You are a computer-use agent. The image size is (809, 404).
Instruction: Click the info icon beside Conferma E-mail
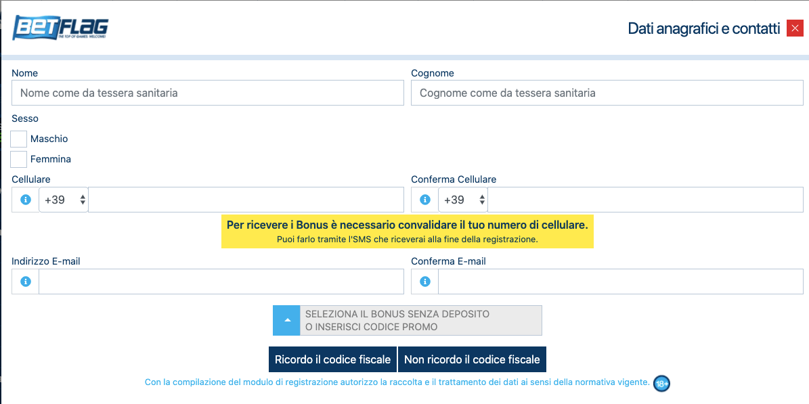click(x=425, y=282)
